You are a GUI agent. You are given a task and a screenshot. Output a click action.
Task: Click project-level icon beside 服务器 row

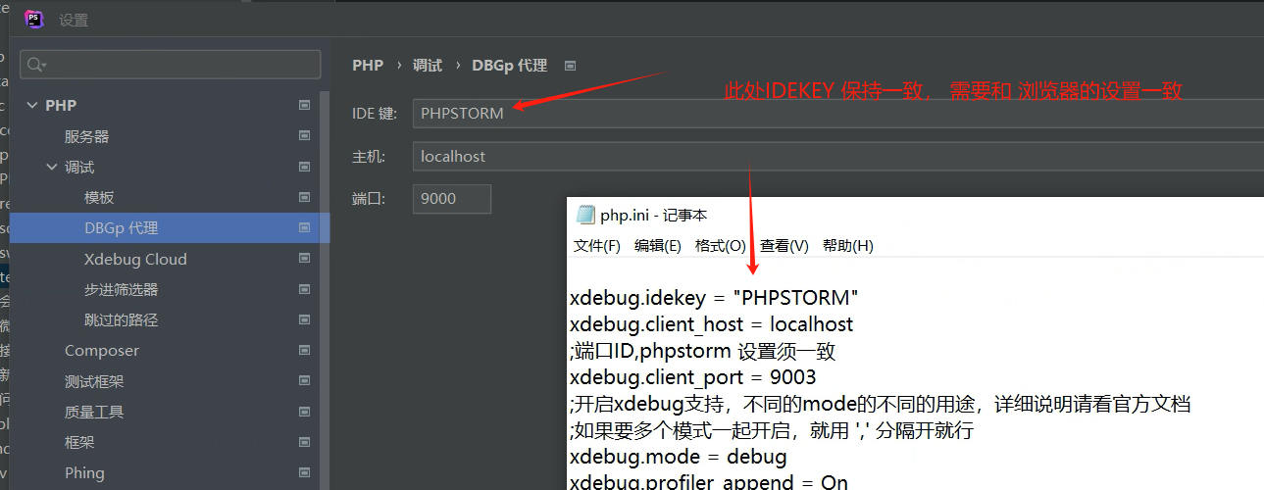coord(304,136)
